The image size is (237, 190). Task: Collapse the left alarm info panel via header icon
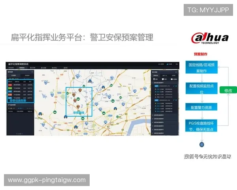pyautogui.click(x=32, y=72)
